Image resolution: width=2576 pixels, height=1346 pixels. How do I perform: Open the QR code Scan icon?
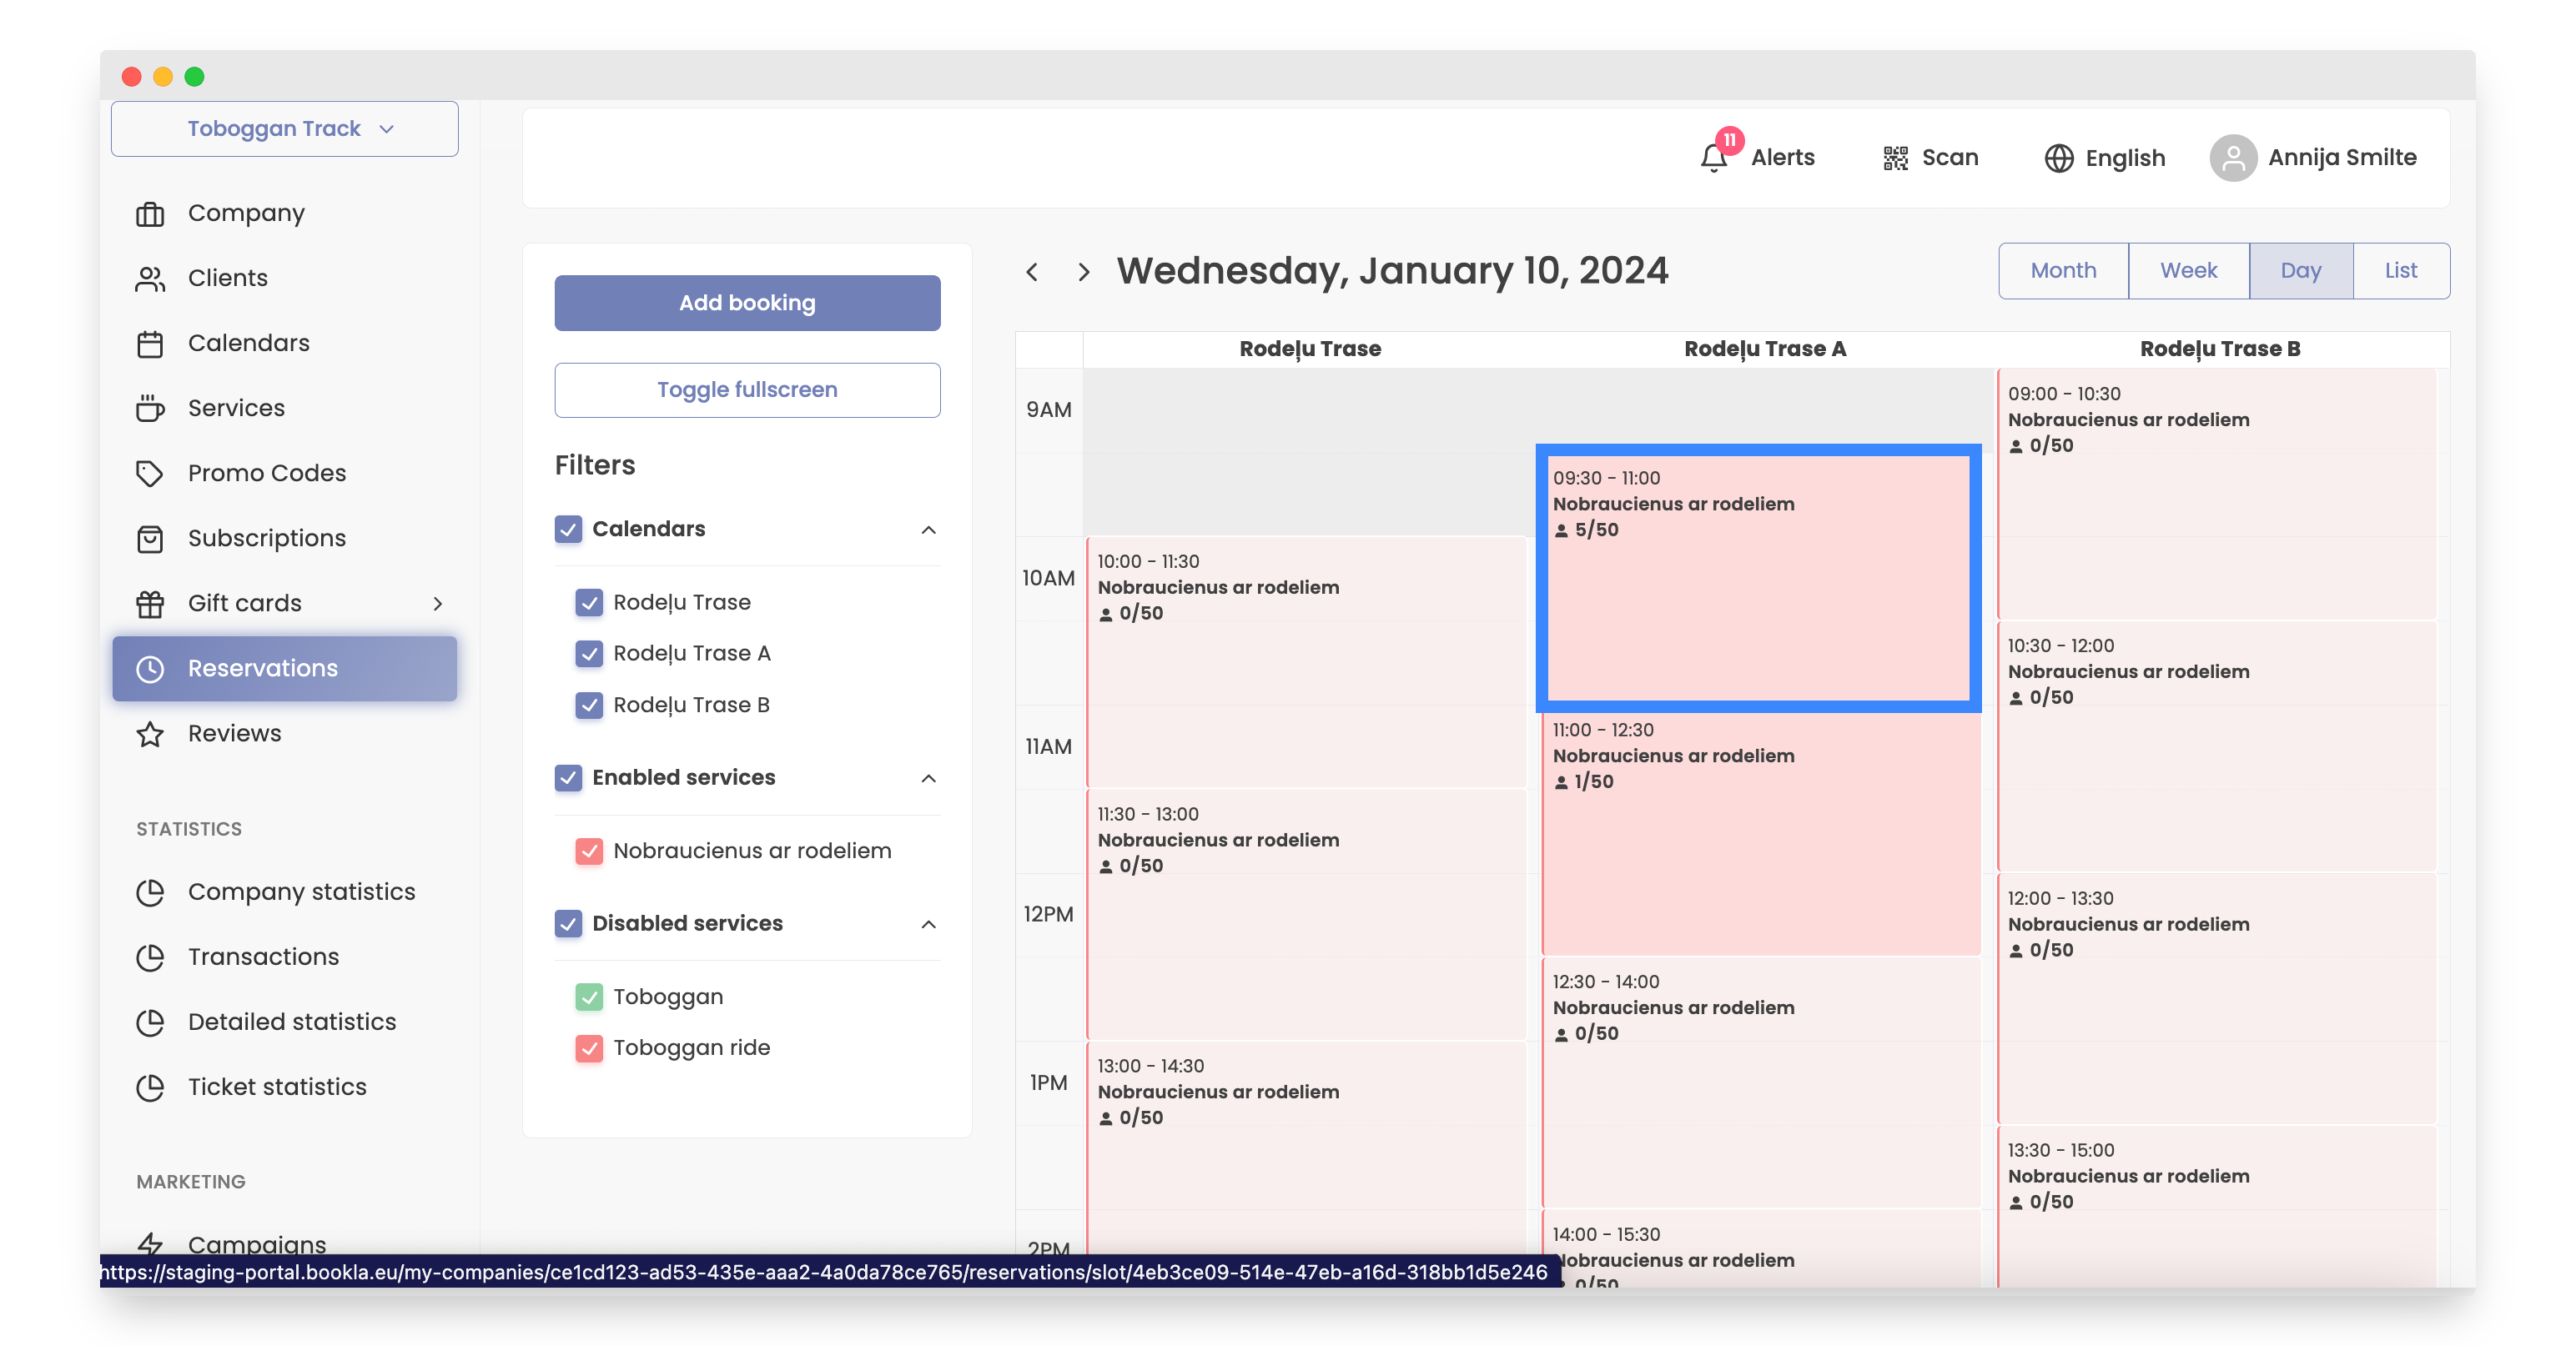pyautogui.click(x=1895, y=158)
